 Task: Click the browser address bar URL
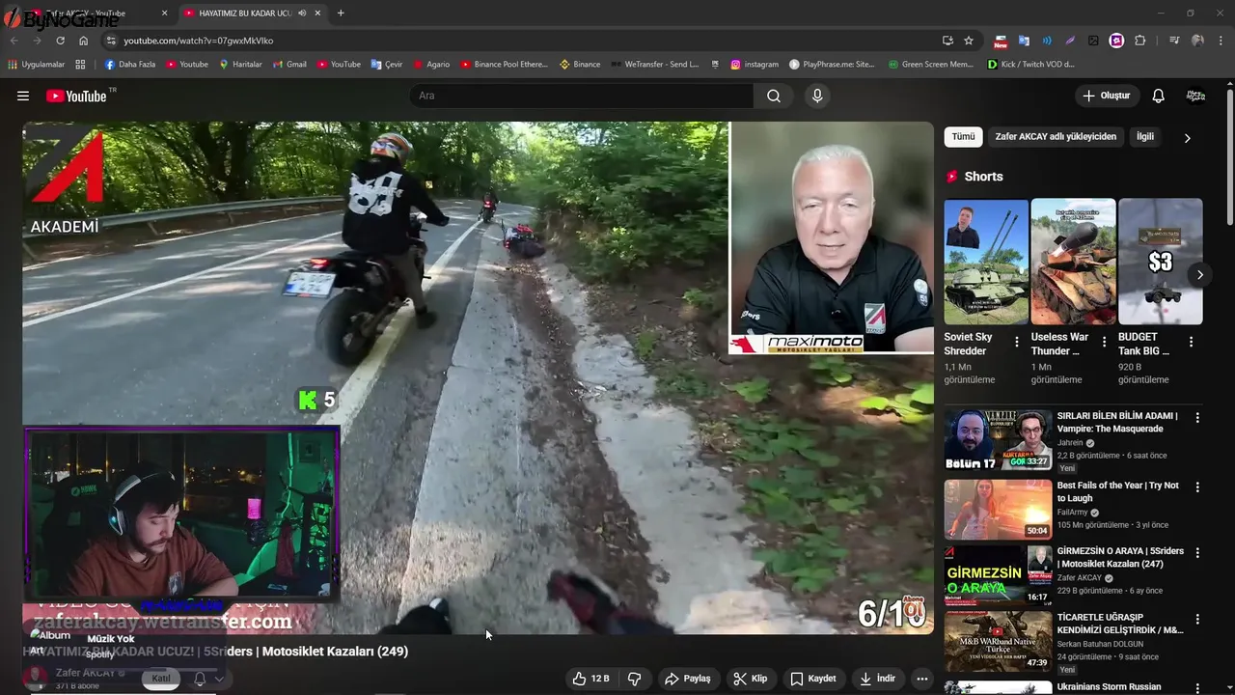[x=198, y=41]
